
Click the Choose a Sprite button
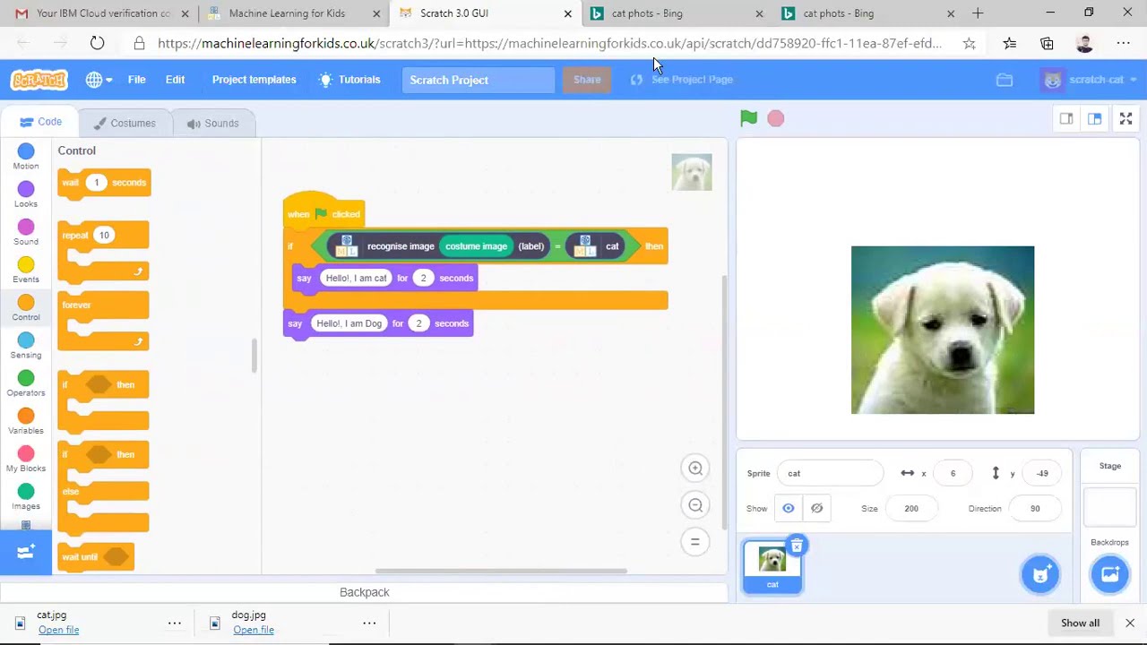pyautogui.click(x=1040, y=574)
